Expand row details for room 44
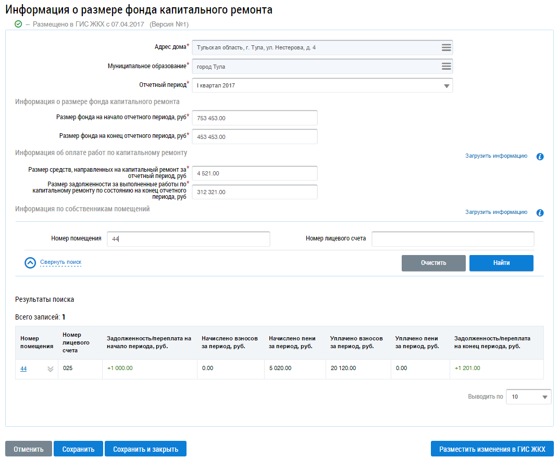This screenshot has height=458, width=558. [51, 368]
